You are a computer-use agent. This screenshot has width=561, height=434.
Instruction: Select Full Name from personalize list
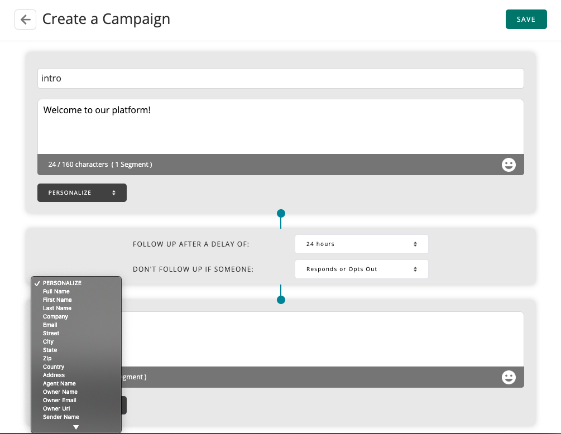(56, 292)
